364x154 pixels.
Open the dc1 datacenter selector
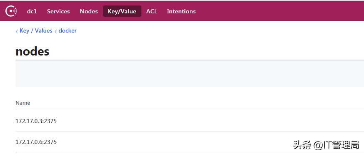coord(32,11)
